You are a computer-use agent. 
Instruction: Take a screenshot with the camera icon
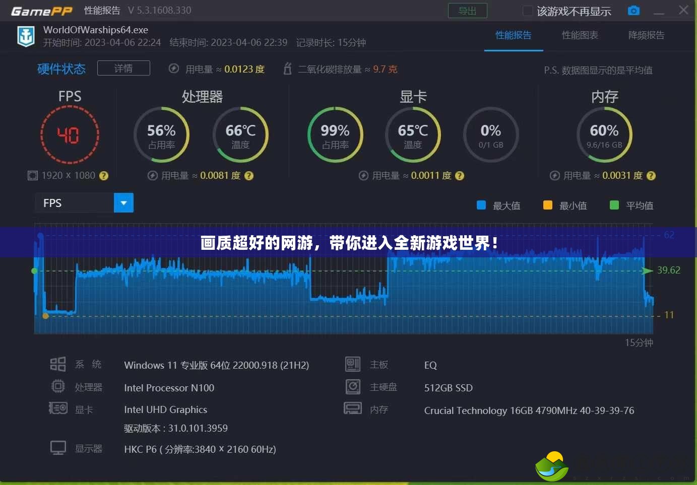click(x=633, y=11)
